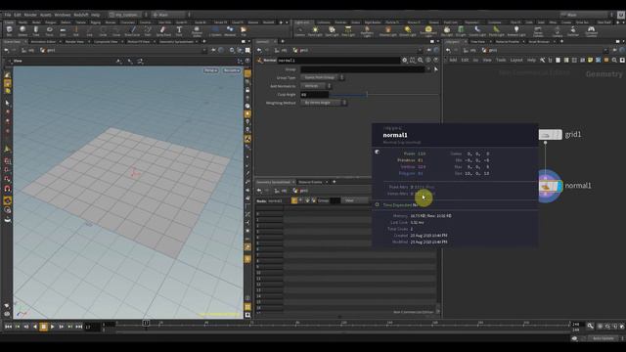Open the Group Type dropdown
This screenshot has width=626, height=352.
(x=322, y=77)
